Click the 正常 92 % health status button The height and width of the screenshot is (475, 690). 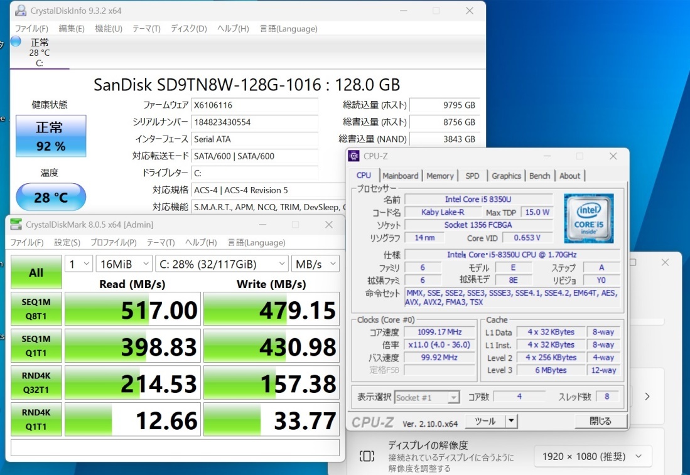coord(51,136)
